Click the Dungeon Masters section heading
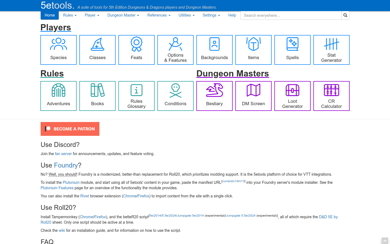This screenshot has height=244, width=390. click(x=233, y=73)
